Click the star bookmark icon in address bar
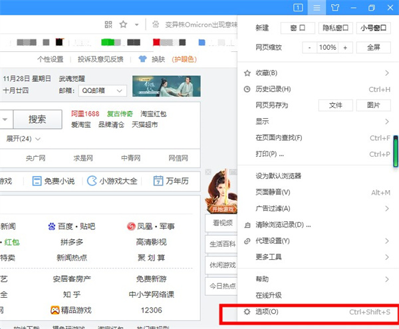This screenshot has width=399, height=329. click(x=123, y=24)
